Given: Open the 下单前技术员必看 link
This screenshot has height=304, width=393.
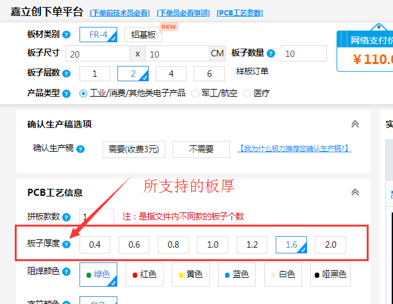Looking at the screenshot, I should pos(120,12).
